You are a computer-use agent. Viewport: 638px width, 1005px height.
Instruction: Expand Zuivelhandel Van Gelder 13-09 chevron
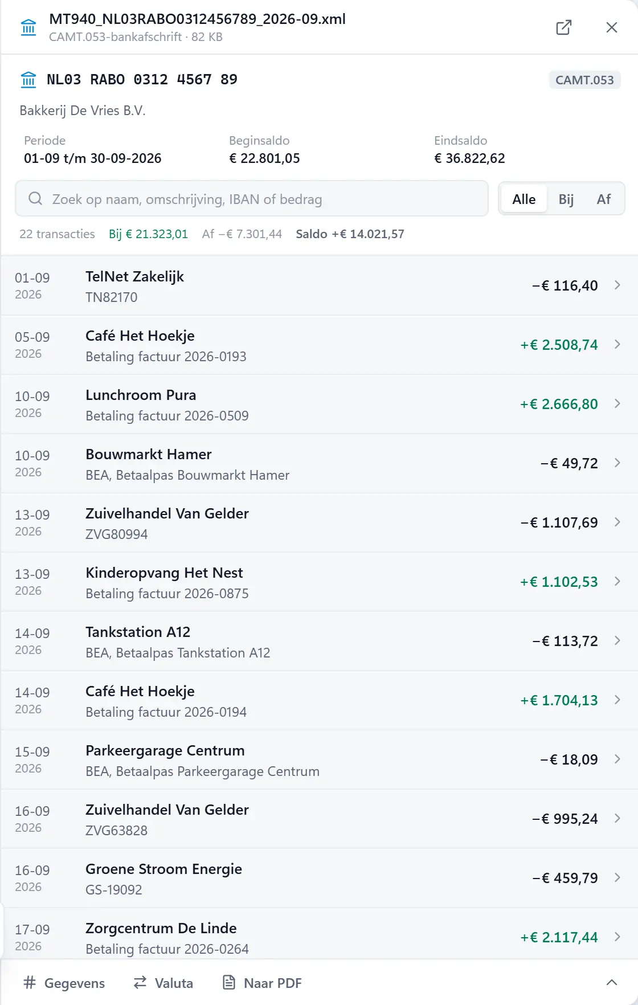pyautogui.click(x=617, y=522)
